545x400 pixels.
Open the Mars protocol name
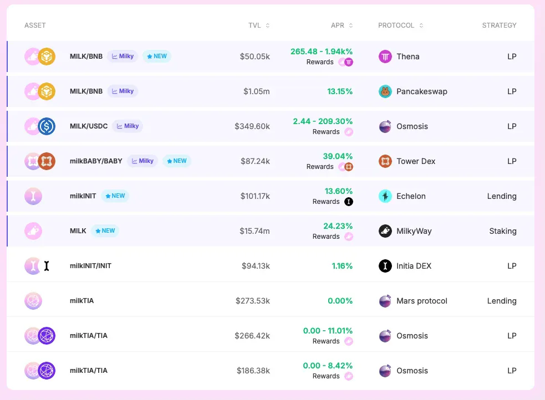click(x=421, y=301)
